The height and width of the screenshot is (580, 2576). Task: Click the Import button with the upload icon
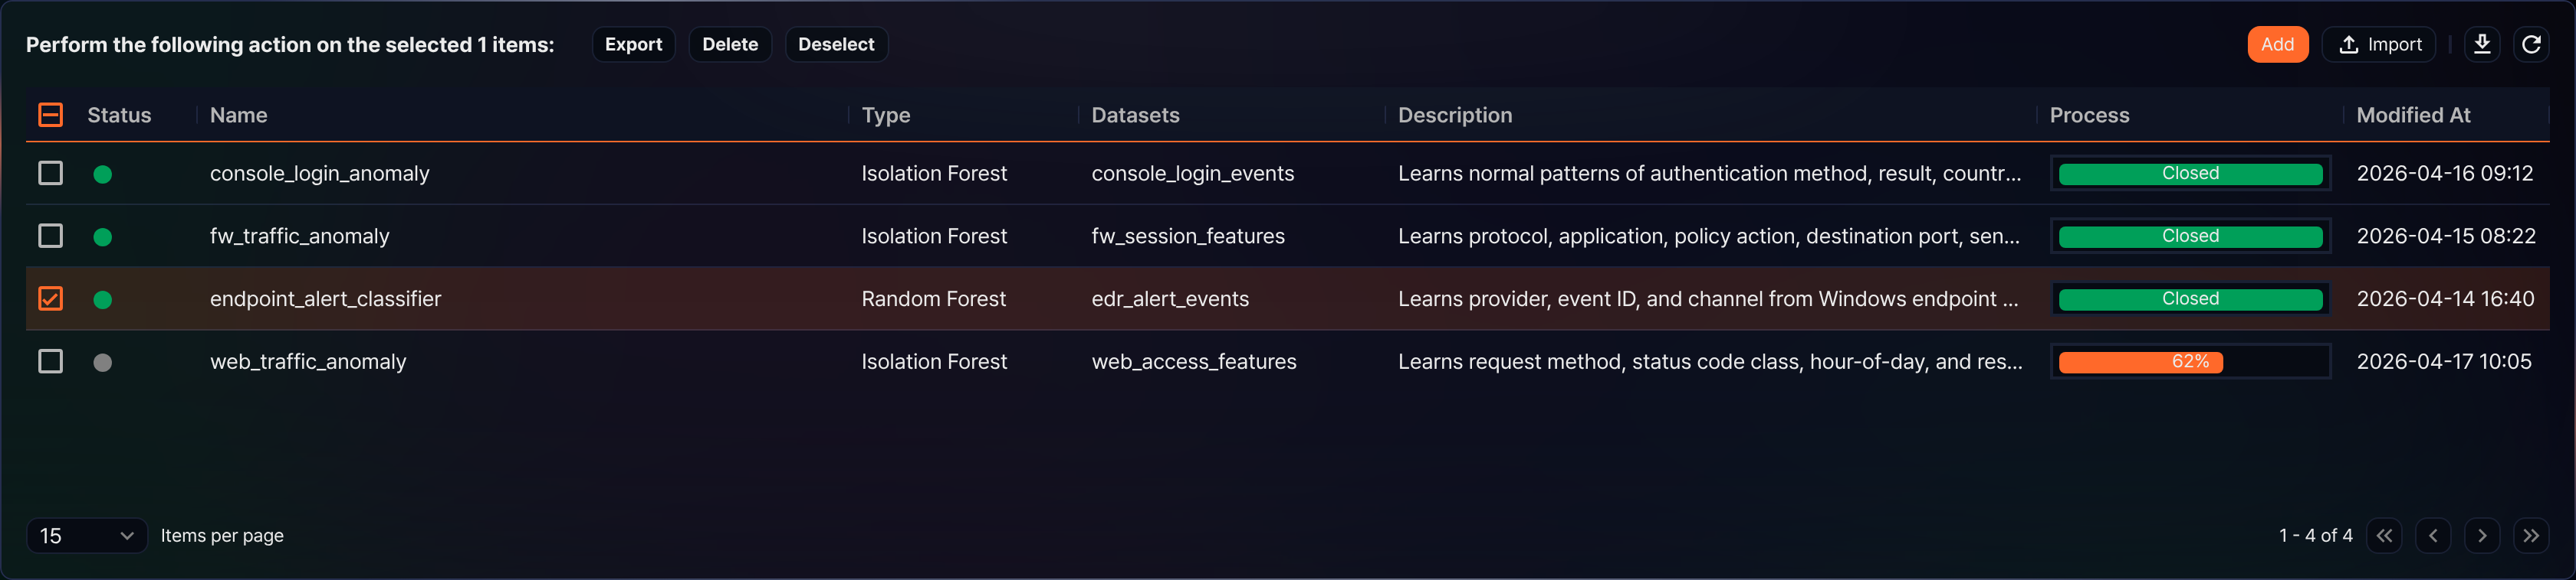(x=2379, y=44)
